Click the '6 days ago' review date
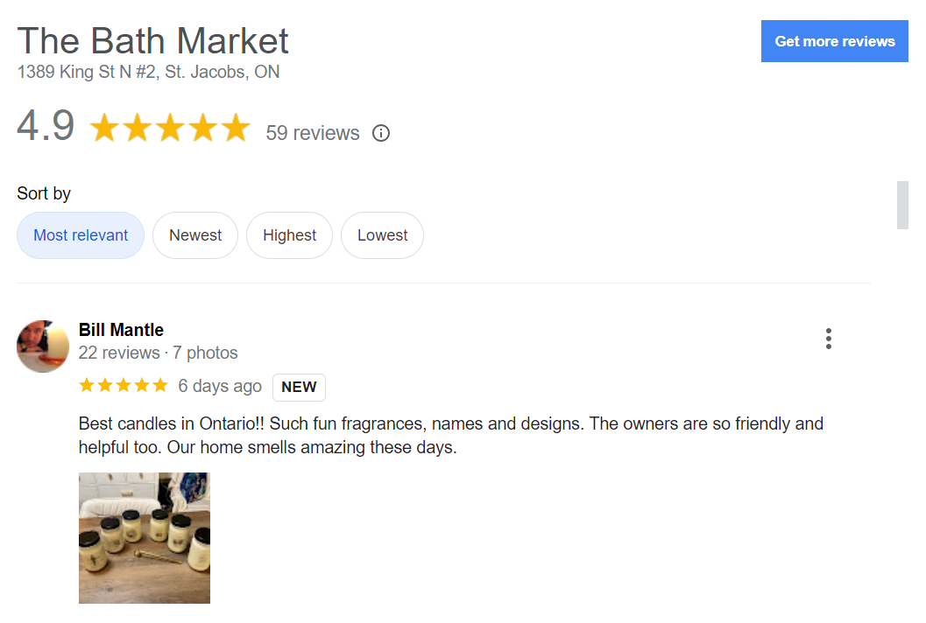926x623 pixels. point(220,386)
